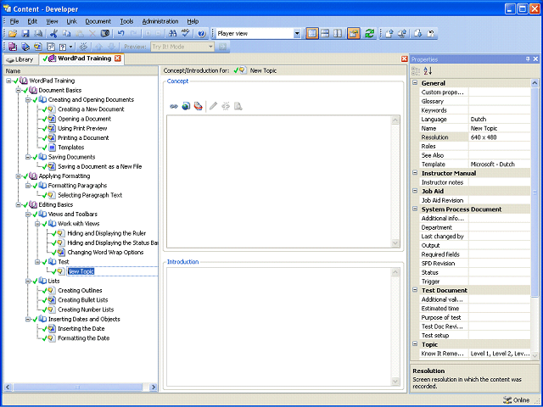Click inside the Introduction text area
The width and height of the screenshot is (543, 407).
point(279,327)
